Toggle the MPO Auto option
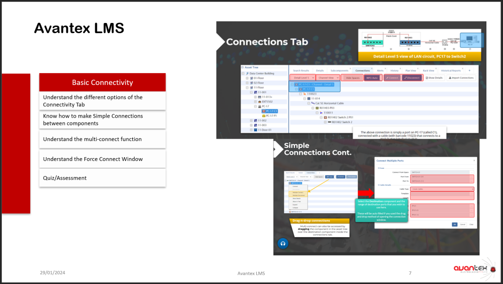Screen dimensions: 503x284 372,78
